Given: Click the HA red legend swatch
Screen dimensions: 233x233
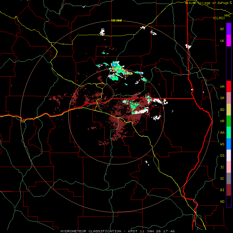Looking at the screenshot, I should pos(229,86).
